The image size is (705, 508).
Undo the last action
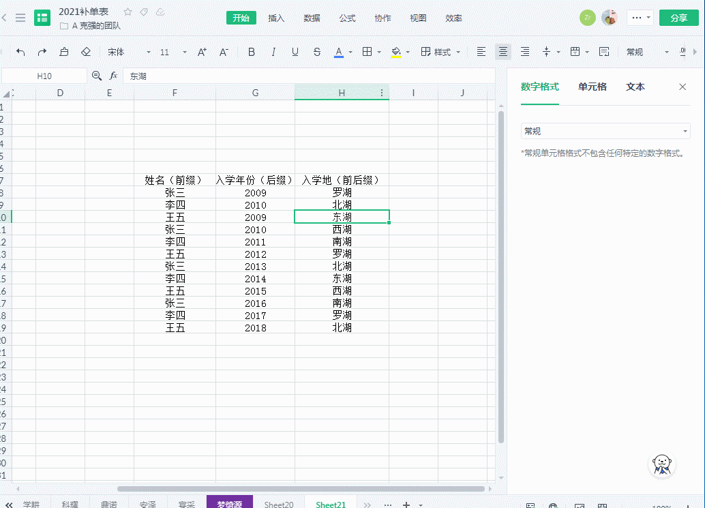[x=20, y=52]
